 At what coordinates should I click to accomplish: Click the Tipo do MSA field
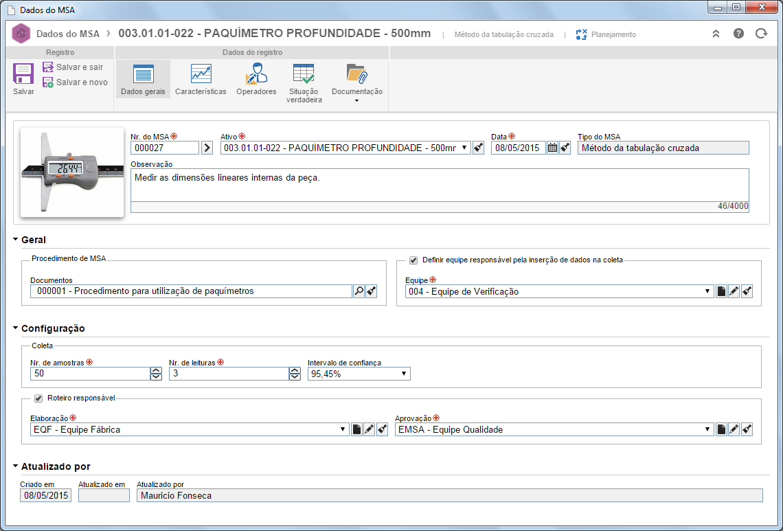pyautogui.click(x=663, y=148)
